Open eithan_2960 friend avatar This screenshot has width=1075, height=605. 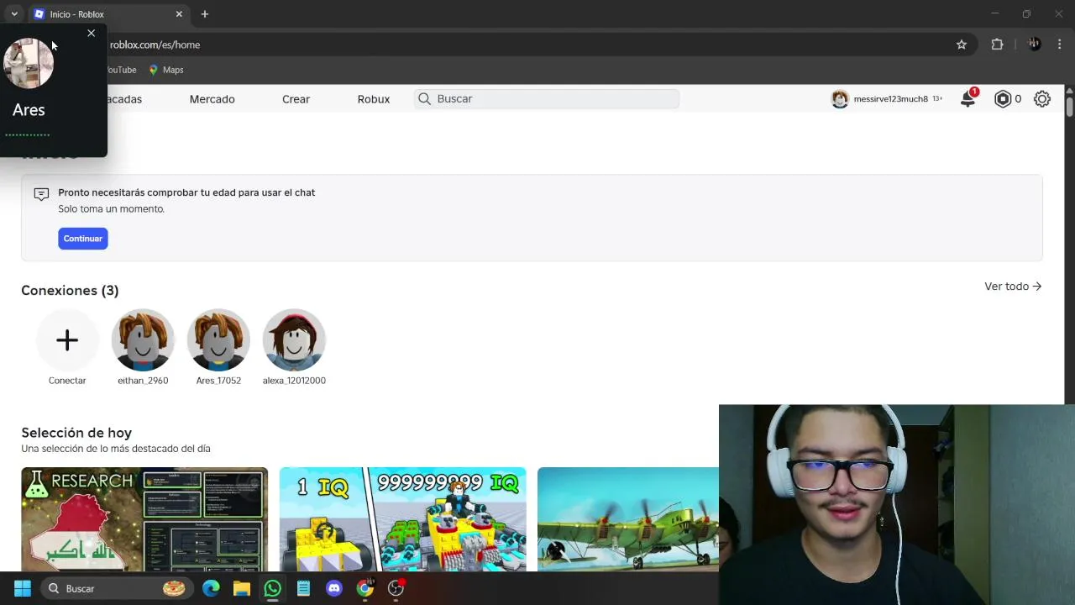click(x=143, y=340)
